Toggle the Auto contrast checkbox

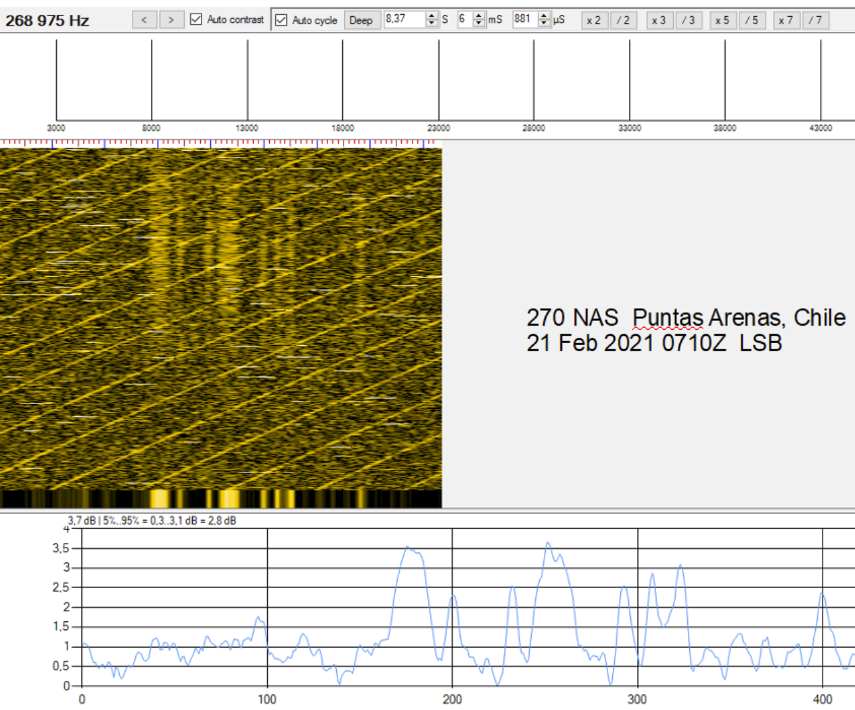tap(196, 20)
